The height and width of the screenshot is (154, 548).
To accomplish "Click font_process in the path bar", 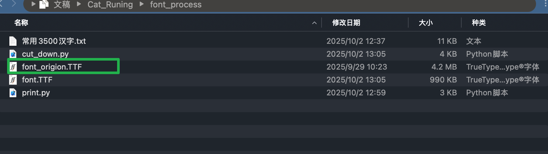I will point(176,5).
